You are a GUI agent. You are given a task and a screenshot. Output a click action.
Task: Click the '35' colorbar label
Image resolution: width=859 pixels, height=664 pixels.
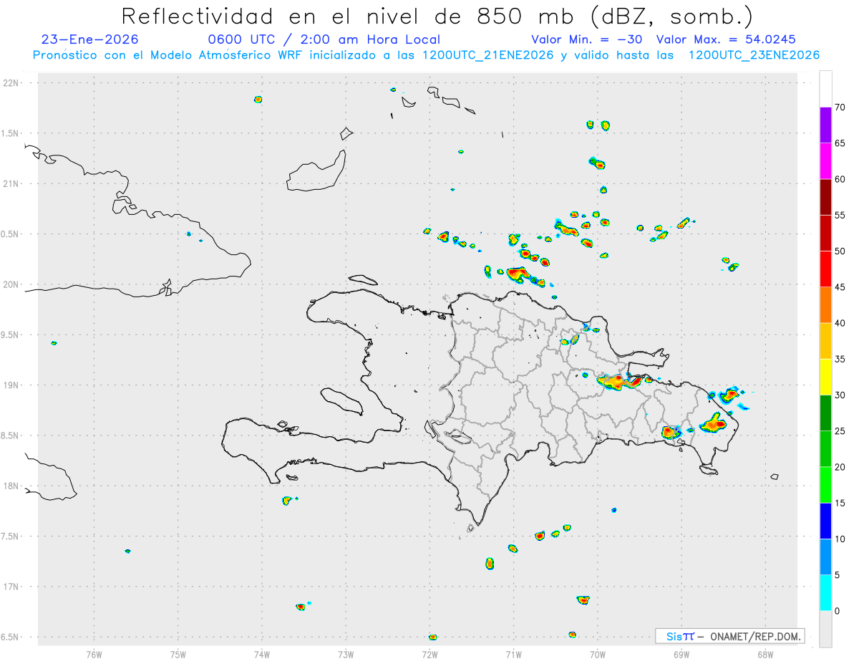click(x=840, y=359)
